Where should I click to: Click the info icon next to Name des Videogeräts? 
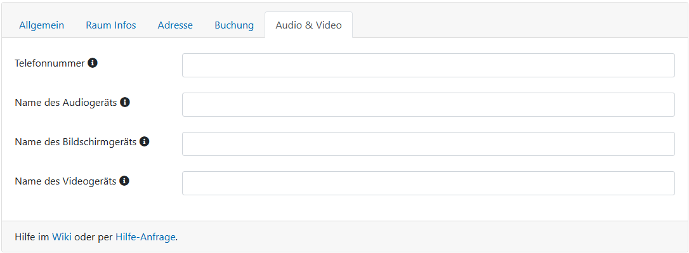point(124,181)
